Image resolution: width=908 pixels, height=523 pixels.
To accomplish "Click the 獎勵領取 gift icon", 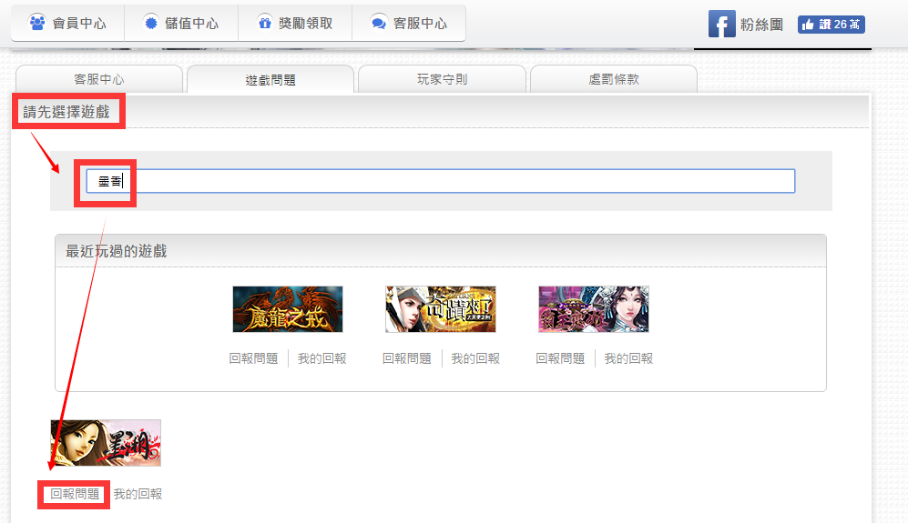I will [264, 23].
